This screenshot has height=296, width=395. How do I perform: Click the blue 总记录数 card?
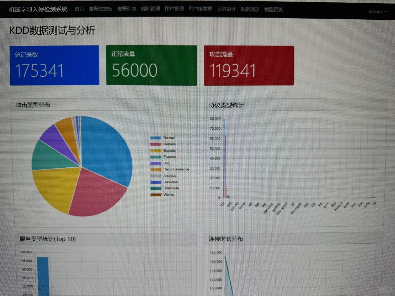point(54,65)
